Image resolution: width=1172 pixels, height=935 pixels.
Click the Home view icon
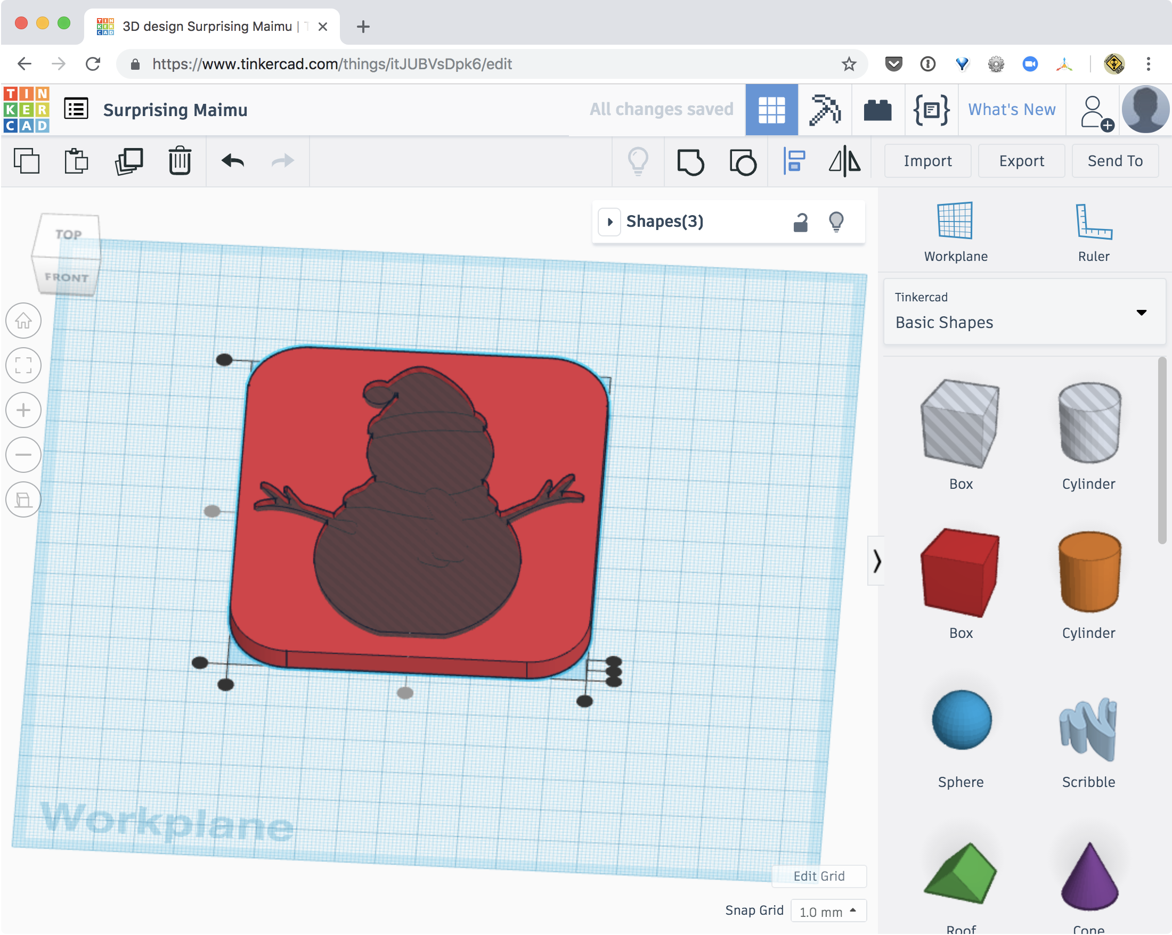coord(23,321)
